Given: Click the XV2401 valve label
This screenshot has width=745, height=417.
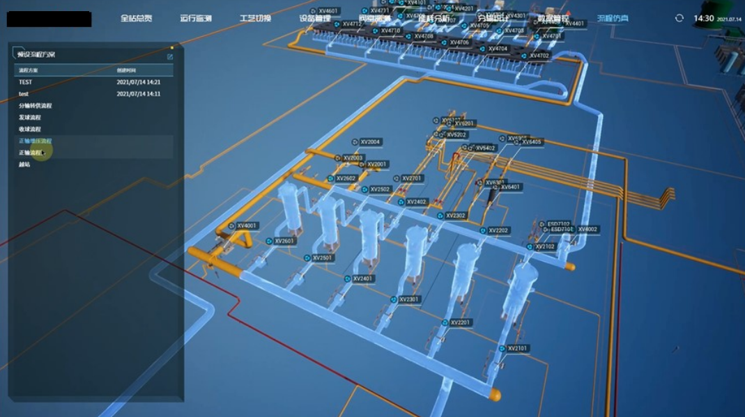Looking at the screenshot, I should click(x=363, y=278).
